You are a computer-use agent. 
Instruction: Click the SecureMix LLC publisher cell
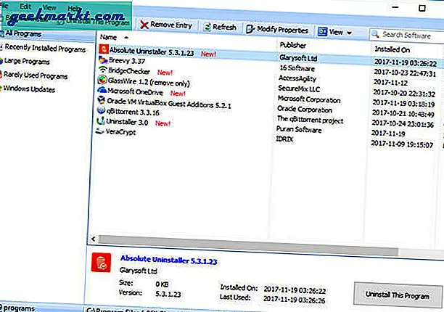tap(299, 89)
